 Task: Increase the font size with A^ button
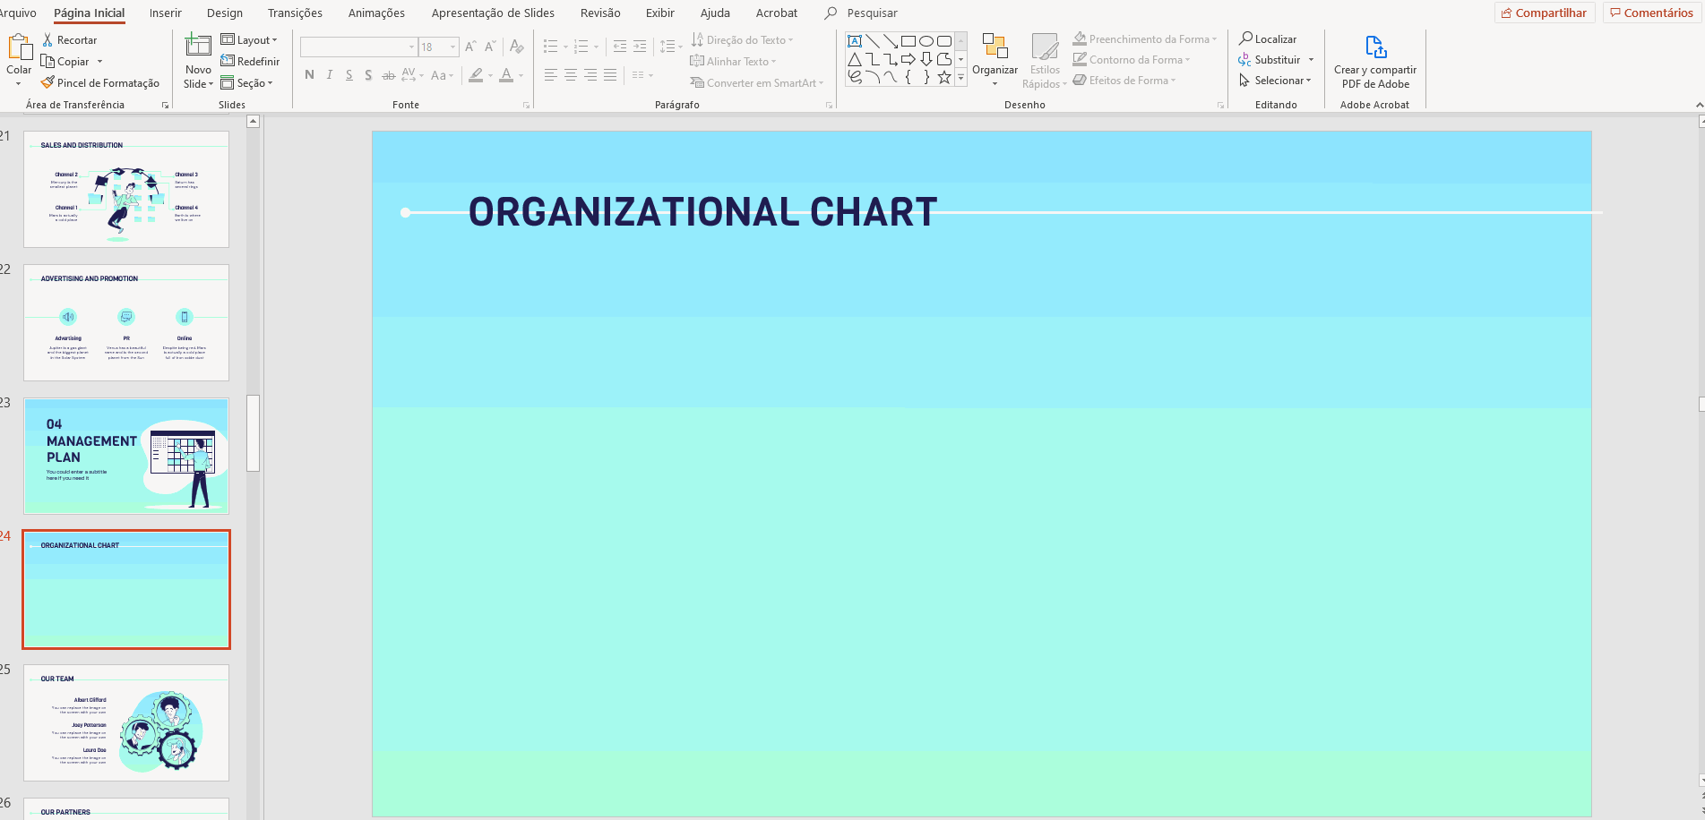click(x=470, y=47)
